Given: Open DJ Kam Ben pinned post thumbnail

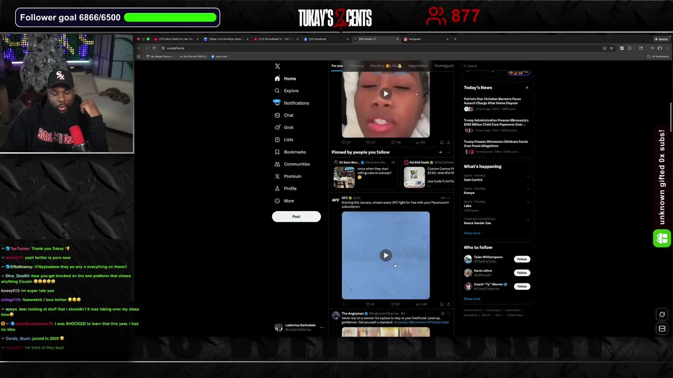Looking at the screenshot, I should [x=344, y=177].
